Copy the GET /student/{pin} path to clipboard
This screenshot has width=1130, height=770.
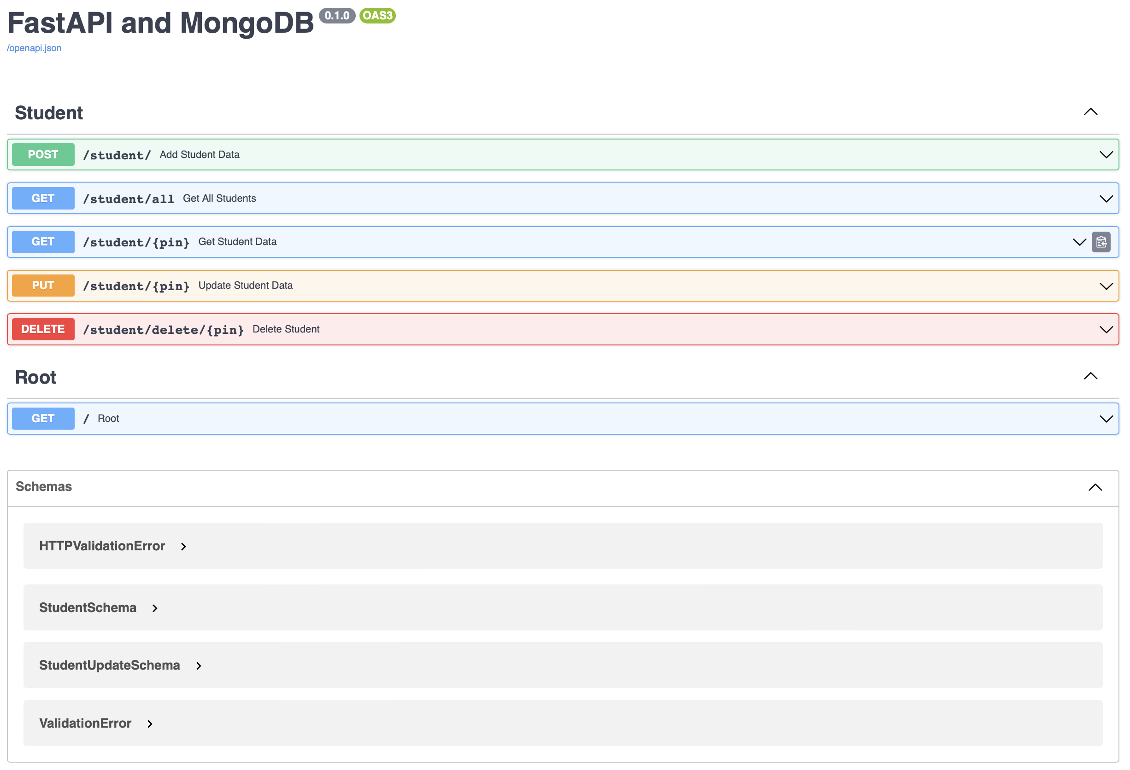click(1101, 242)
